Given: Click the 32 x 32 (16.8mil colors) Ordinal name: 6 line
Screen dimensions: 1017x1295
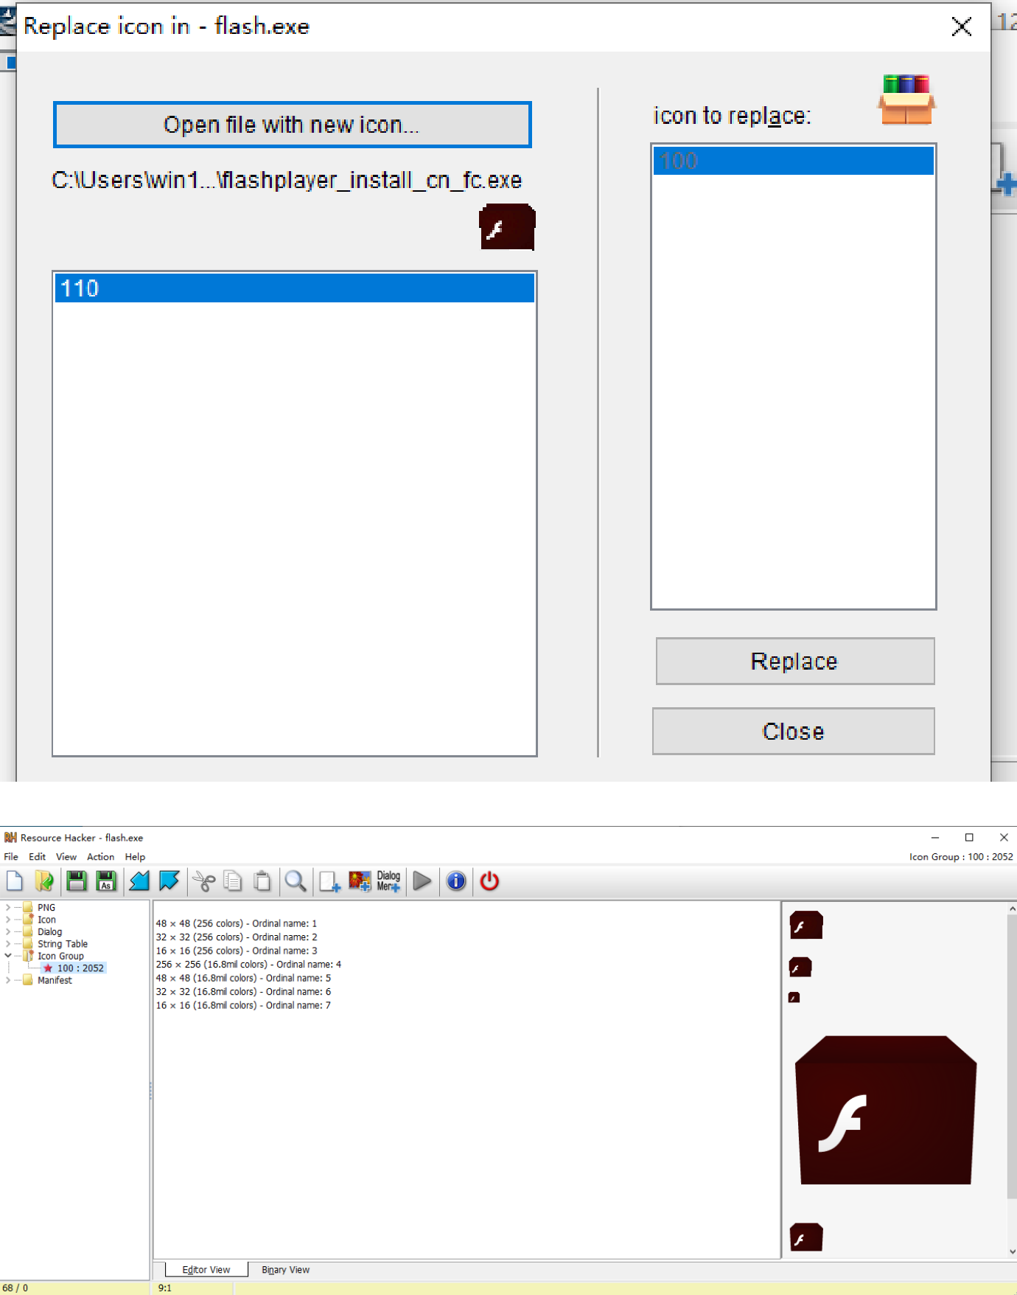Looking at the screenshot, I should coord(243,991).
